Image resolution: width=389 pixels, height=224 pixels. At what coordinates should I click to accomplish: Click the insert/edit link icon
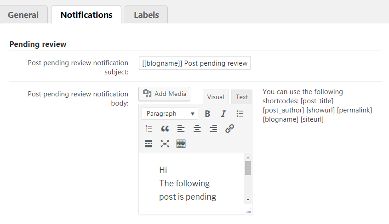point(229,129)
